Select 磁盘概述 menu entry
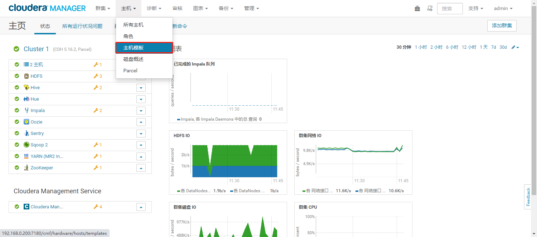This screenshot has height=237, width=537. (x=144, y=59)
